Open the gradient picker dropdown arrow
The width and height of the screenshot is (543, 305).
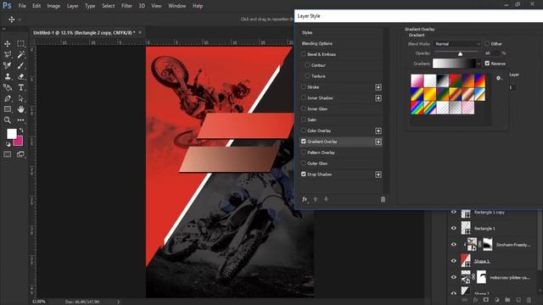[x=479, y=64]
